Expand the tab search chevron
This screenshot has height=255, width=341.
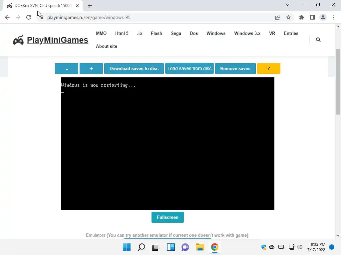tap(287, 5)
